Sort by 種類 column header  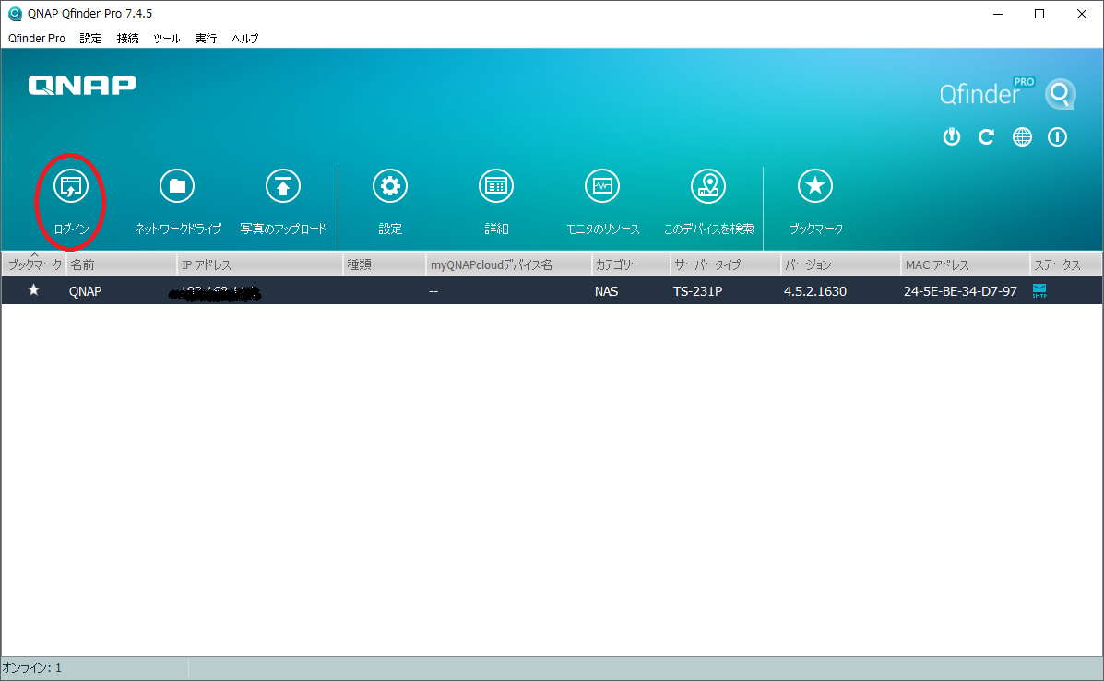coord(385,264)
